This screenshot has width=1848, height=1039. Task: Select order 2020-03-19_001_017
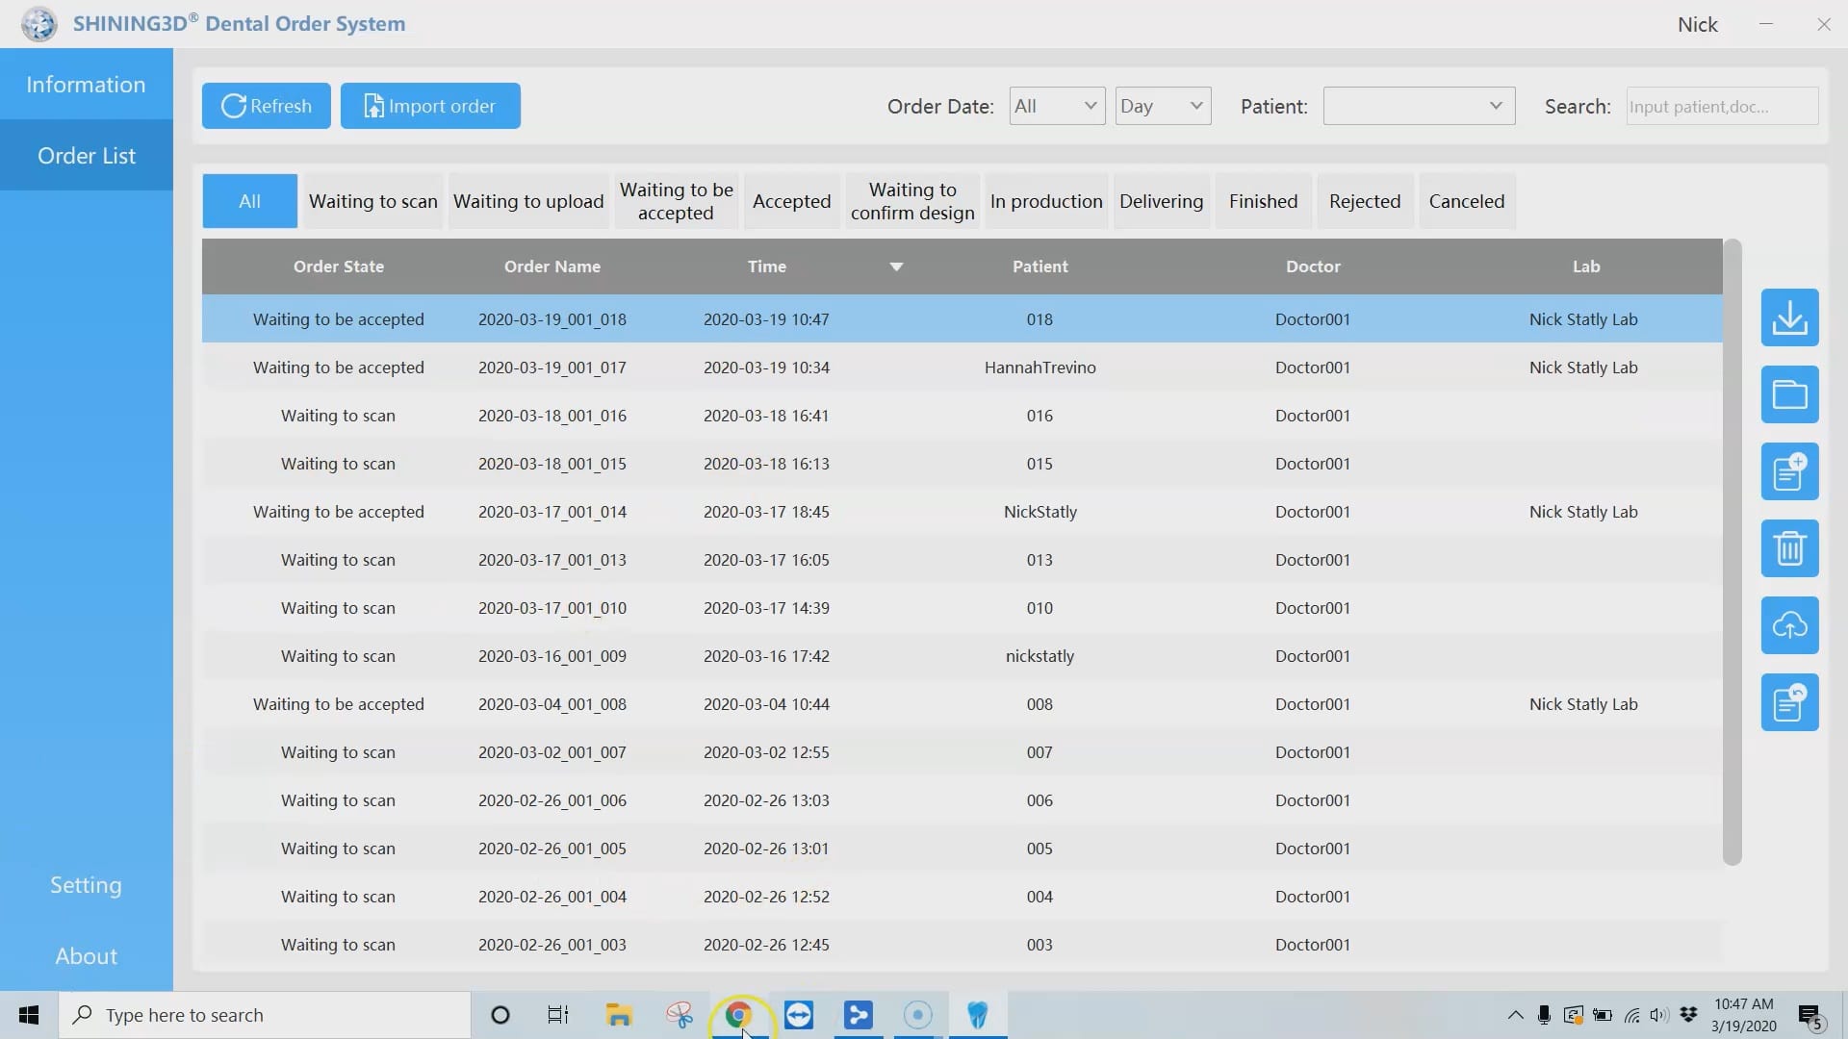(962, 367)
